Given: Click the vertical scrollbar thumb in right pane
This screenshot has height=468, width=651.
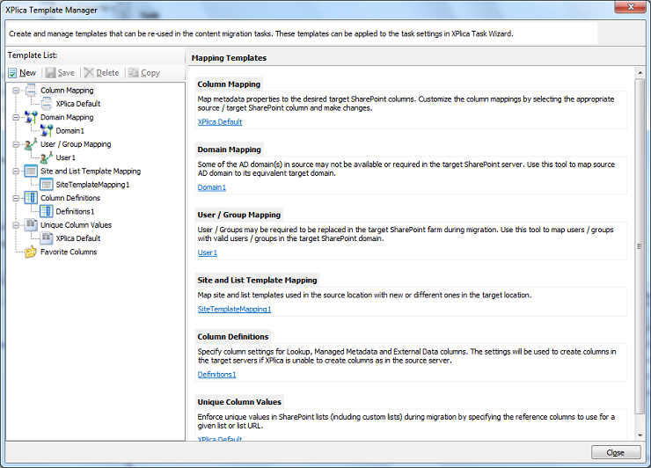Looking at the screenshot, I should pyautogui.click(x=640, y=245).
